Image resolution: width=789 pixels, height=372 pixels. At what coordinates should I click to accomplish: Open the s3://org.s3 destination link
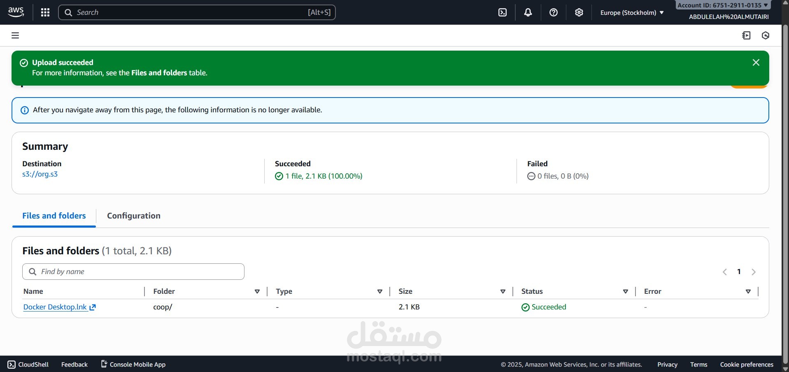pyautogui.click(x=40, y=174)
